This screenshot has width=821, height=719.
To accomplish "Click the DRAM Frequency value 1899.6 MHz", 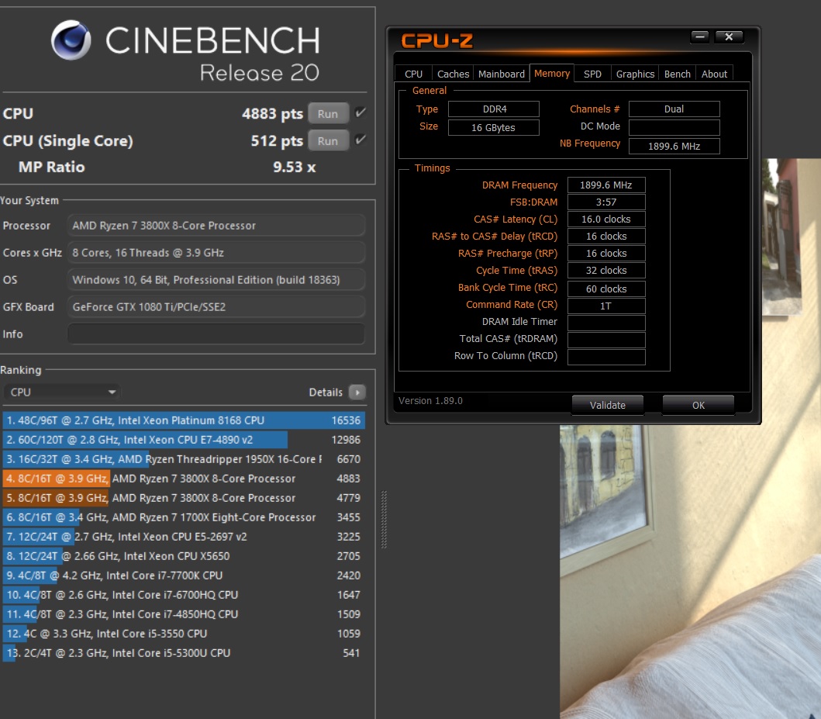I will point(606,185).
